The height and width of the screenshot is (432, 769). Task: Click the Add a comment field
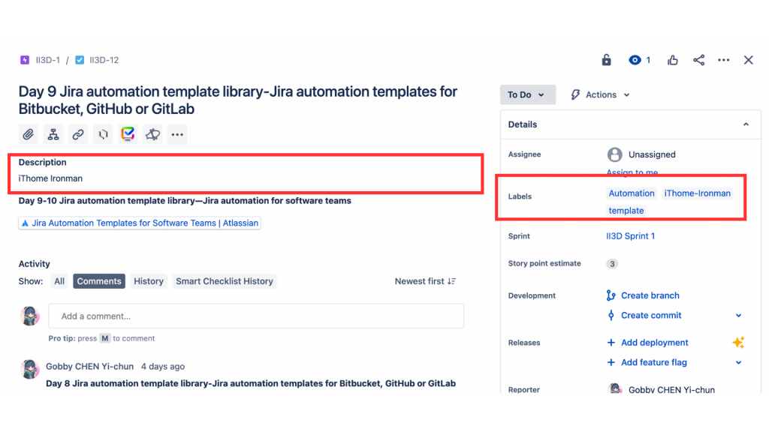tap(256, 316)
